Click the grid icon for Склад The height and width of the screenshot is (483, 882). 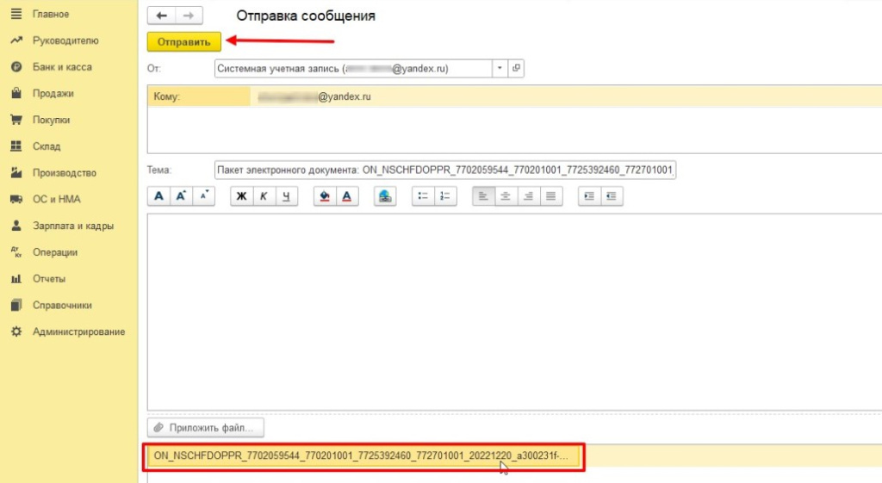click(16, 146)
